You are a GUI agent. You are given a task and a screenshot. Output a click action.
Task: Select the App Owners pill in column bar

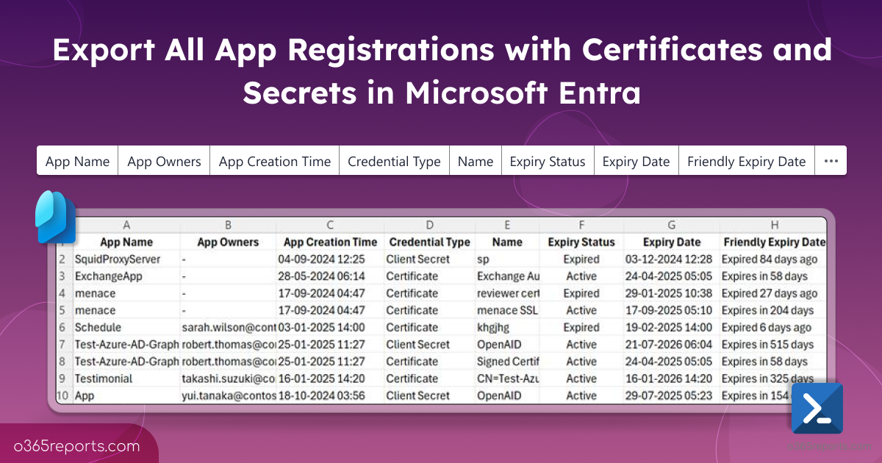pyautogui.click(x=164, y=161)
